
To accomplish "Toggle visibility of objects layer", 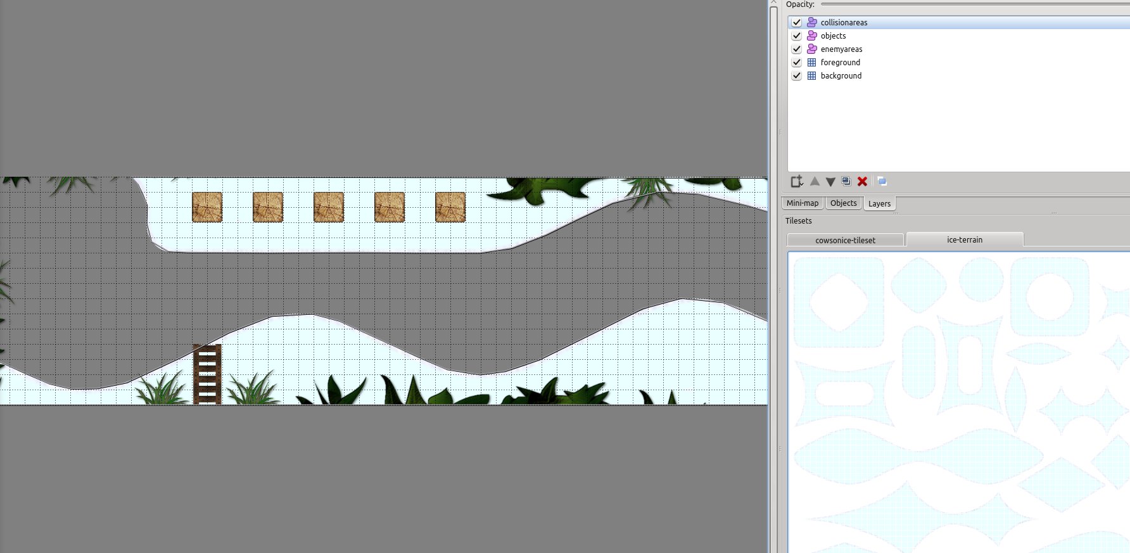I will coord(797,35).
